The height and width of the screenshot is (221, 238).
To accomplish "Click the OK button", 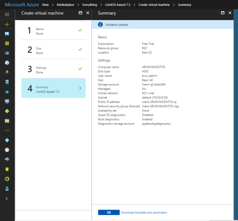I will (109, 213).
